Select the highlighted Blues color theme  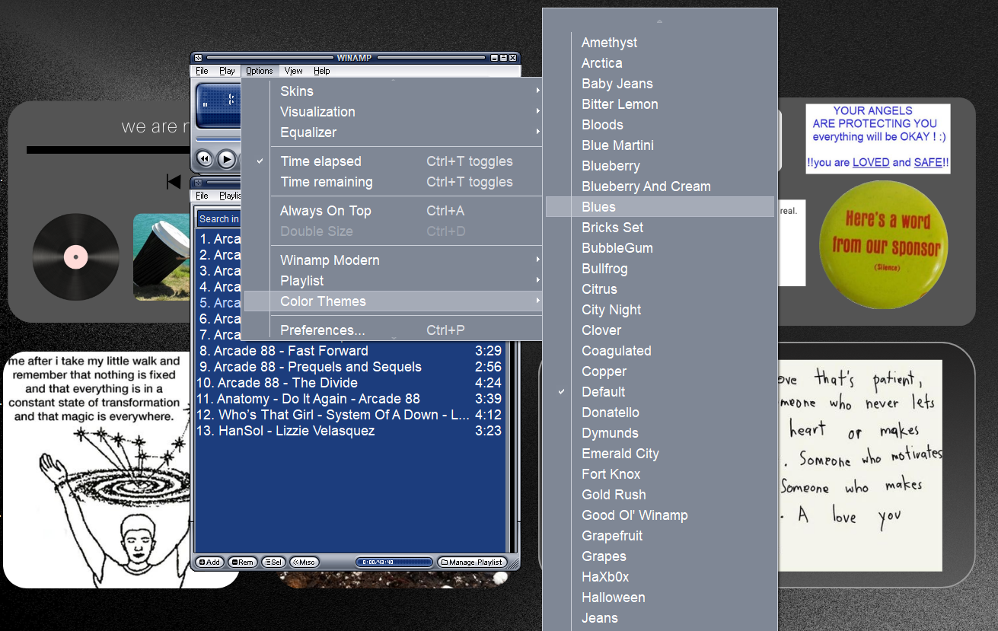(660, 207)
